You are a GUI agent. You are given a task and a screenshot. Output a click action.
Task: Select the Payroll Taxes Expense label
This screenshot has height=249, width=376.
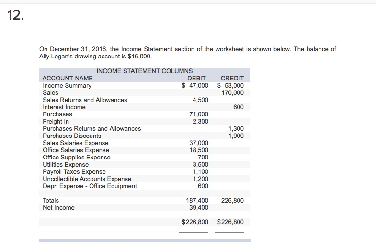coord(74,172)
